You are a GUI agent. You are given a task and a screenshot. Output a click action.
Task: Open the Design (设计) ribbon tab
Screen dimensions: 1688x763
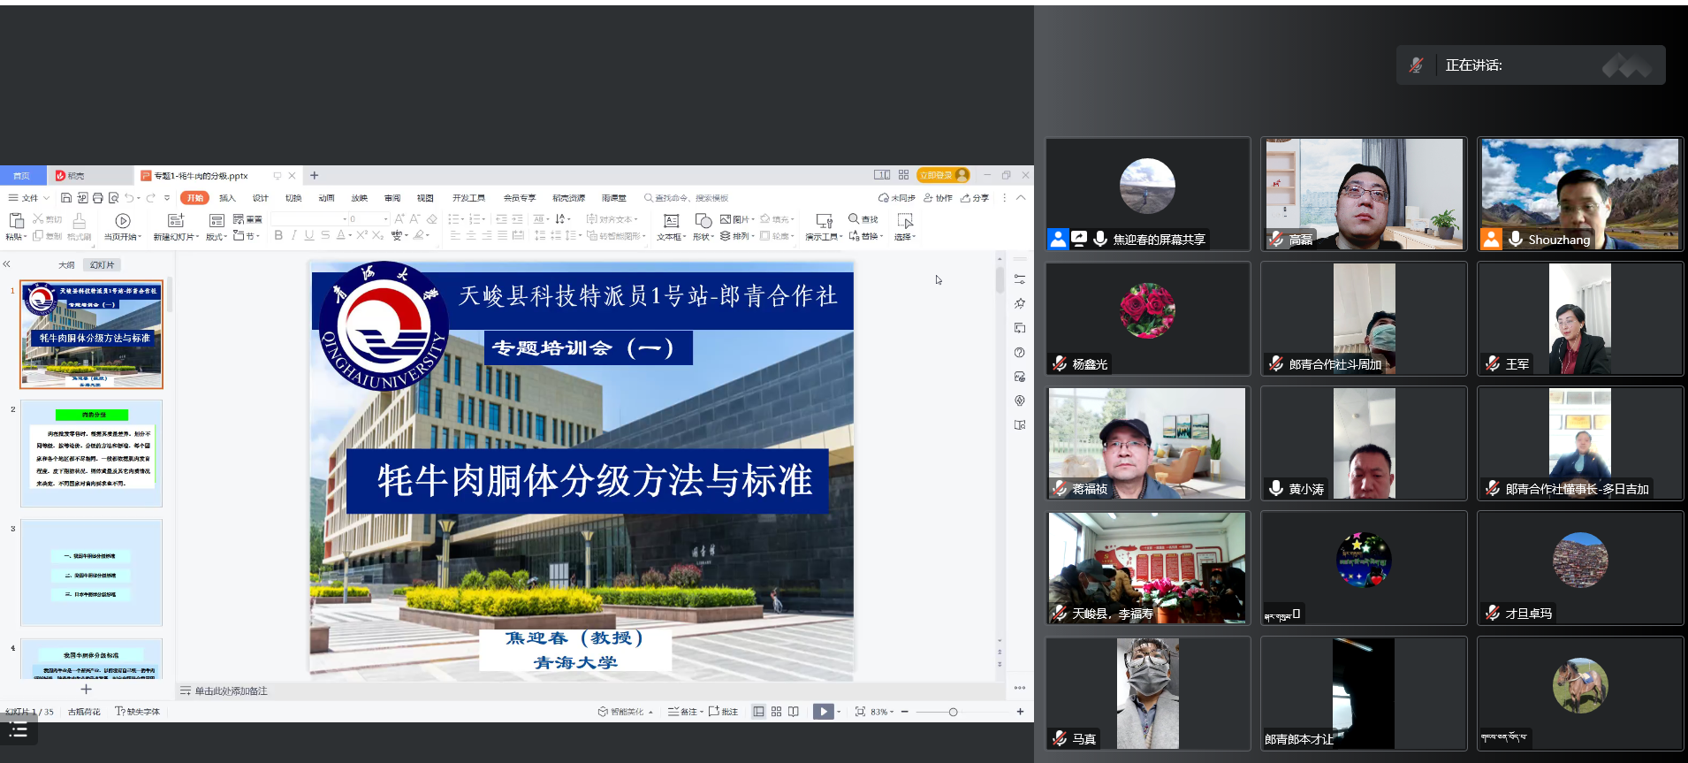(260, 198)
